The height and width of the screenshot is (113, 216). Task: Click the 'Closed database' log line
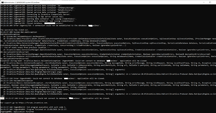pos(32,23)
